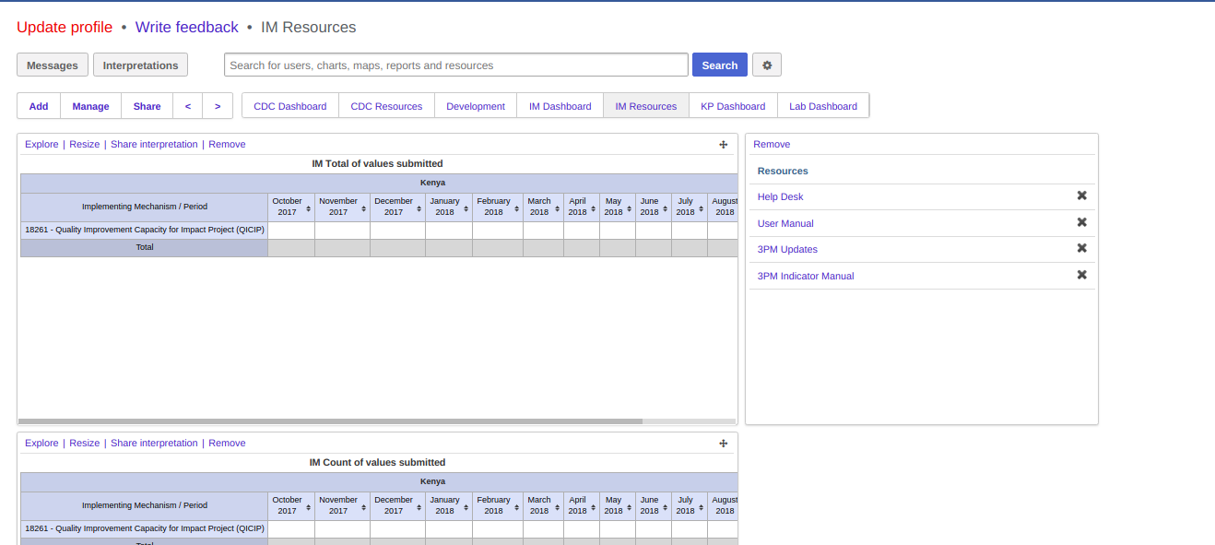The width and height of the screenshot is (1215, 545).
Task: Click the Manage dashboard button
Action: [91, 106]
